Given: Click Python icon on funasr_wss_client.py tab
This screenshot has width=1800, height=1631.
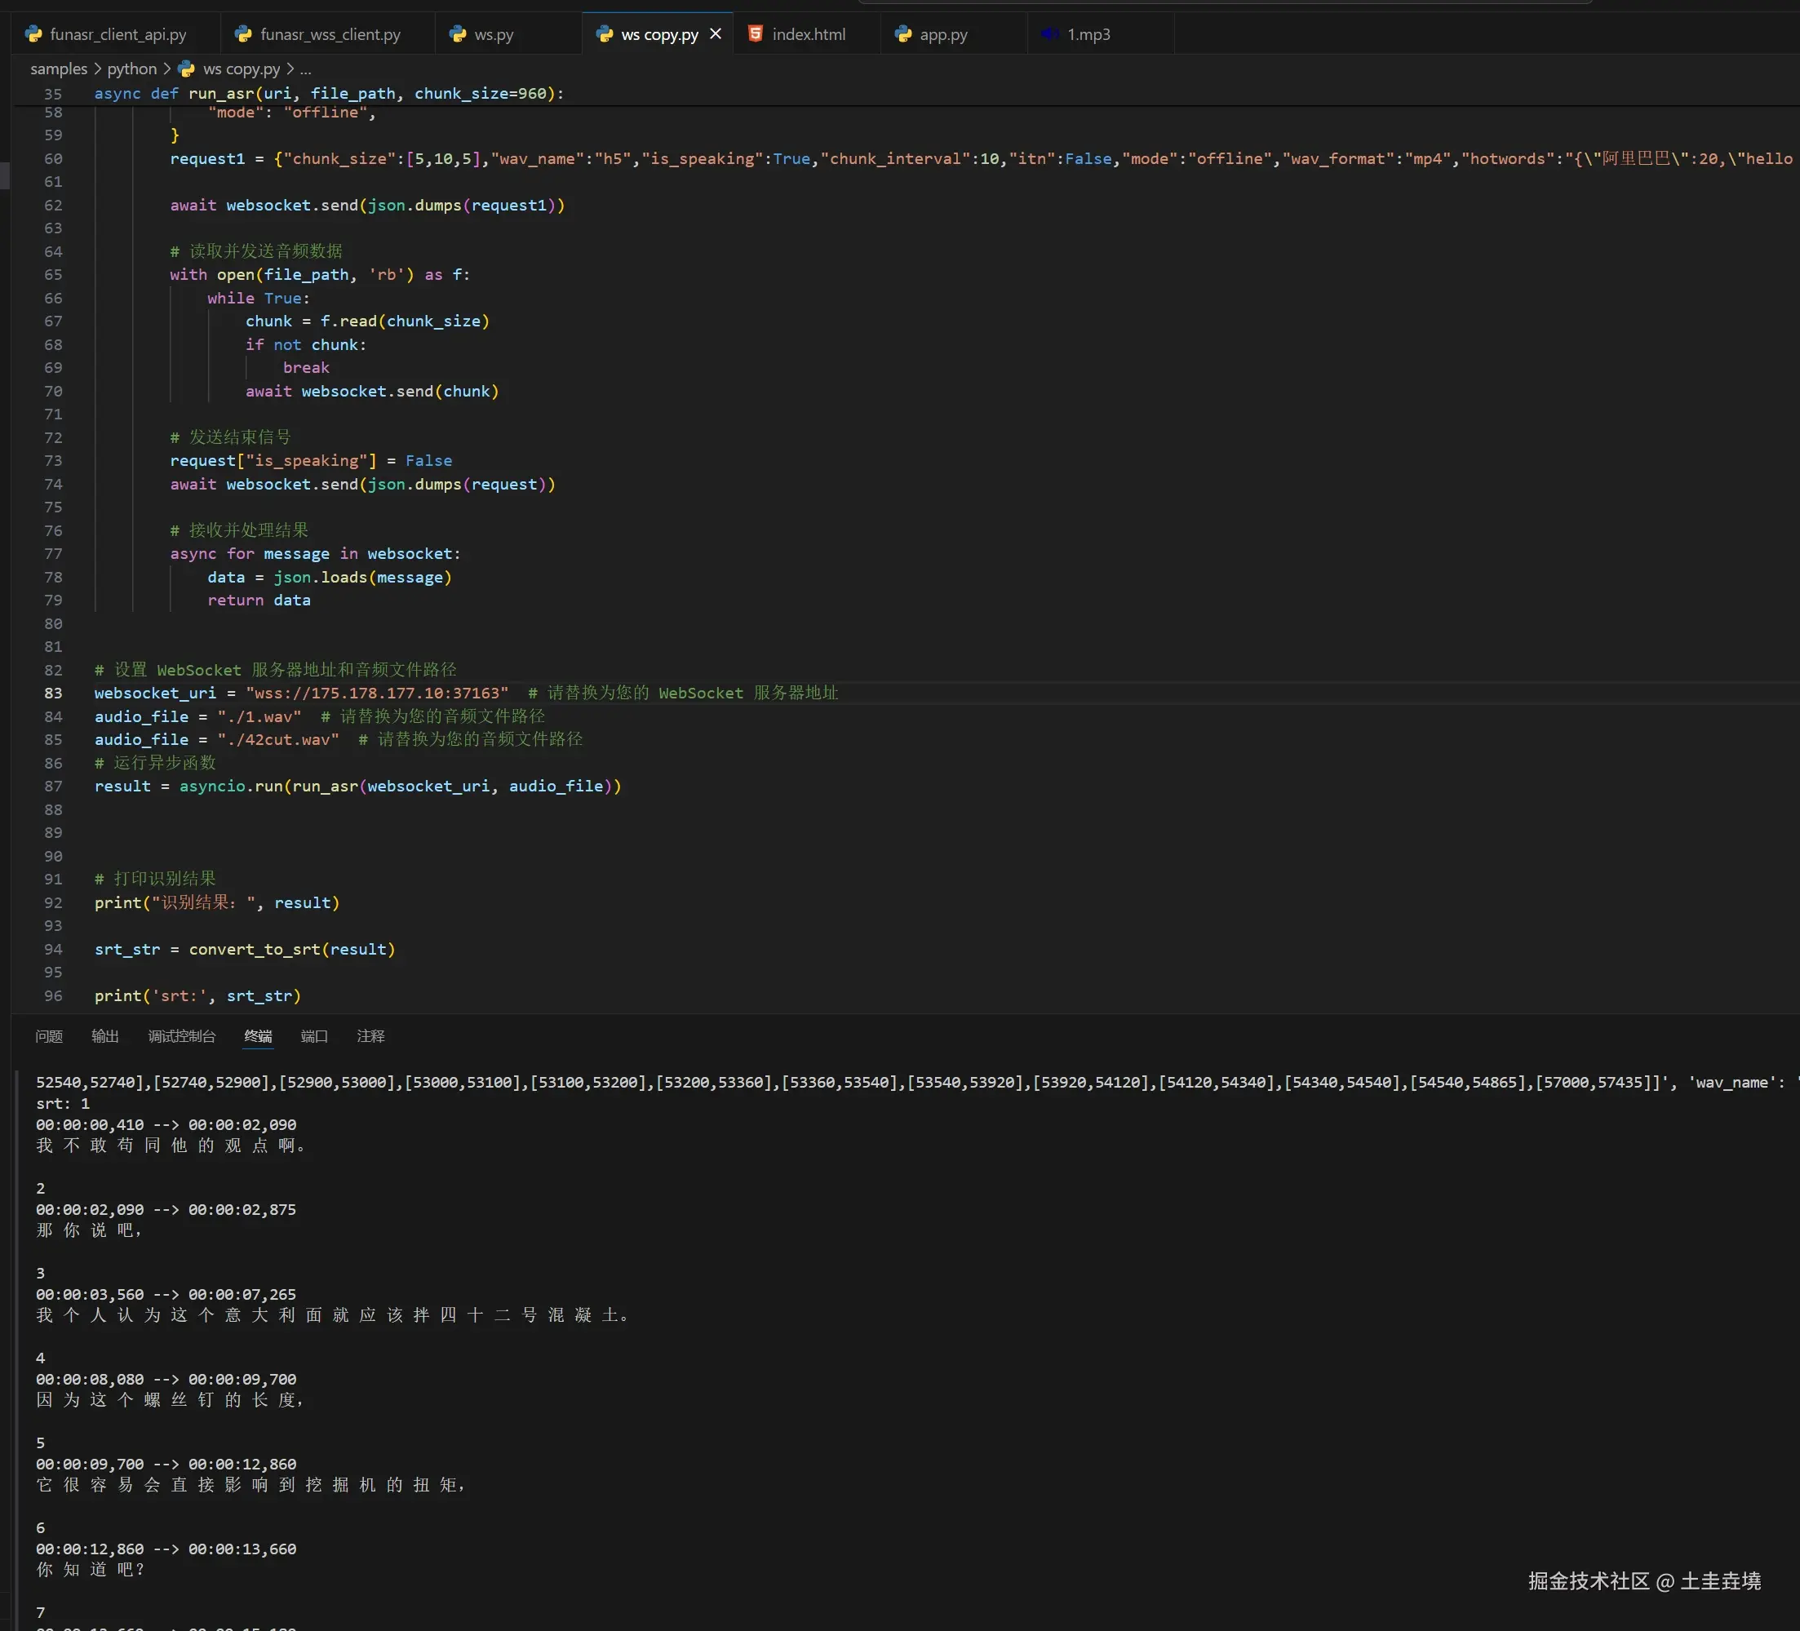Looking at the screenshot, I should point(243,34).
